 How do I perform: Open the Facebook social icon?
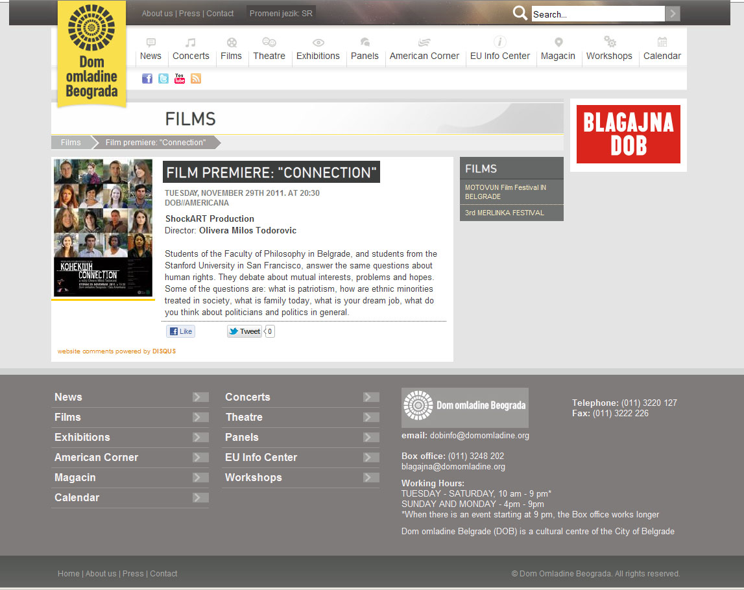(147, 78)
